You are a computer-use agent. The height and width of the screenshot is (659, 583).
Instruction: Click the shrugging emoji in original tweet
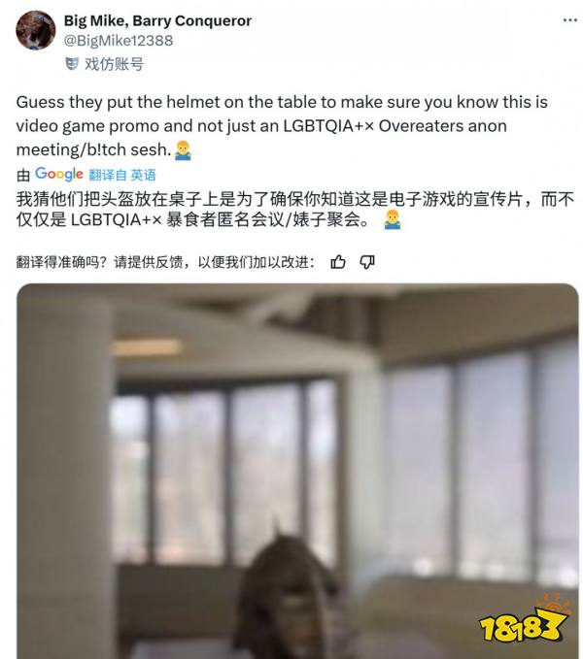click(183, 150)
